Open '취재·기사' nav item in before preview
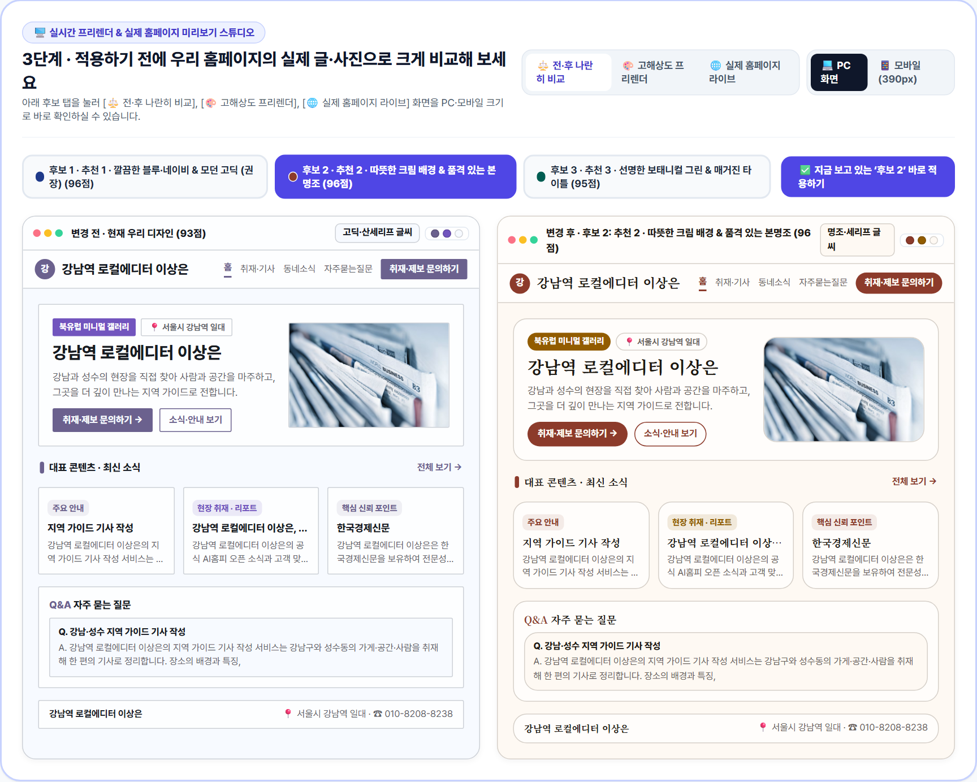Screen dimensions: 977x782 258,269
